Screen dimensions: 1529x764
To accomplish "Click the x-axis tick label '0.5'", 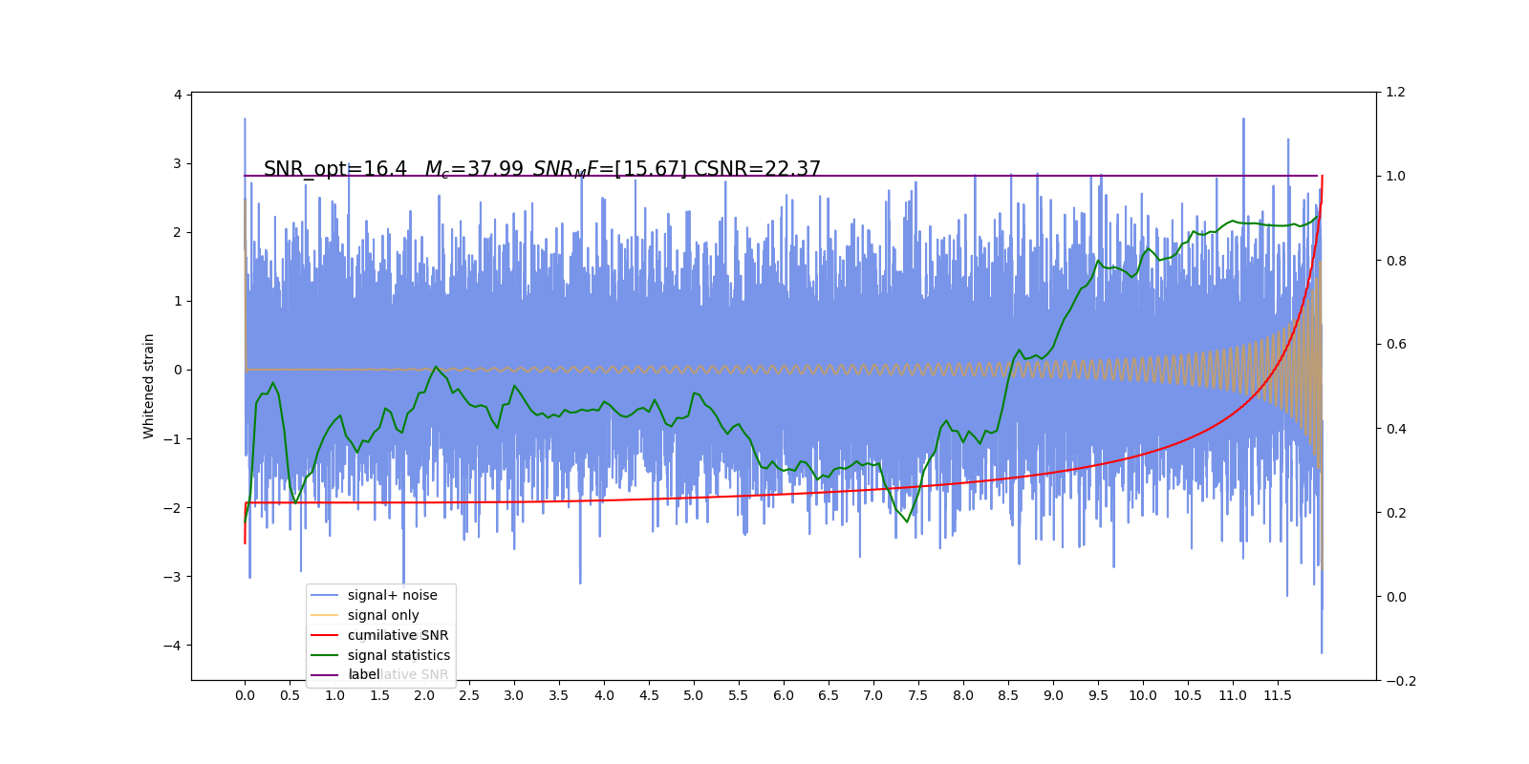I will coord(290,695).
